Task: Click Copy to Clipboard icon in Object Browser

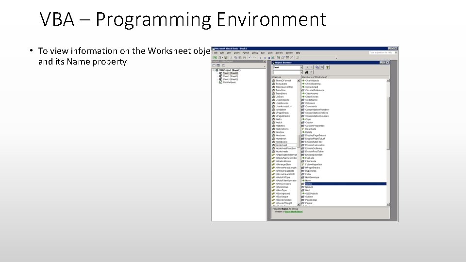Action: click(317, 67)
